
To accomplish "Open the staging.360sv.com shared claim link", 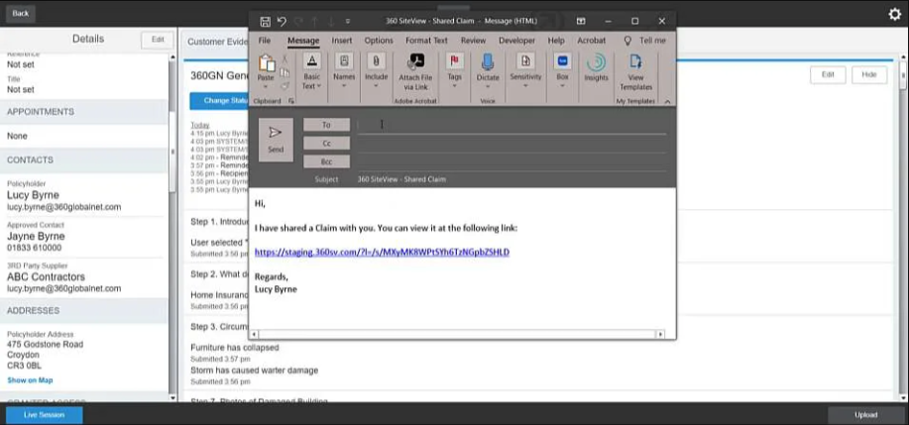I will click(x=382, y=252).
